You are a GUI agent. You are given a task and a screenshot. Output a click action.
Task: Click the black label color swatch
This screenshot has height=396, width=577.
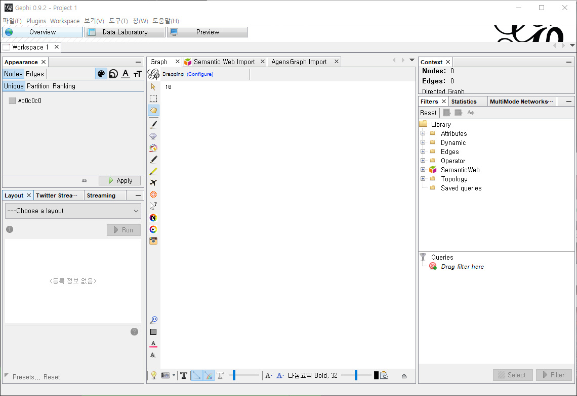point(376,375)
